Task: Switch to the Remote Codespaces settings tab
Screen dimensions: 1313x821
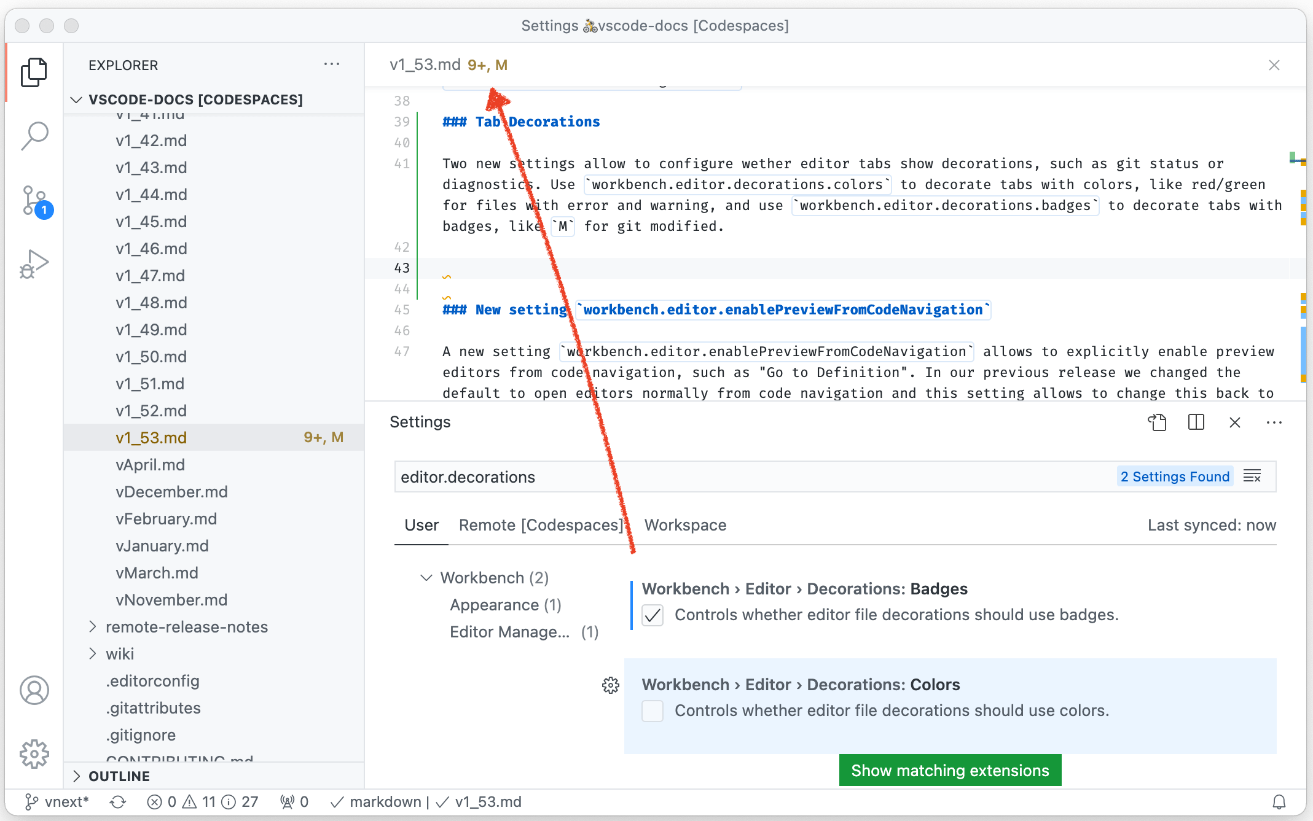Action: (x=541, y=525)
